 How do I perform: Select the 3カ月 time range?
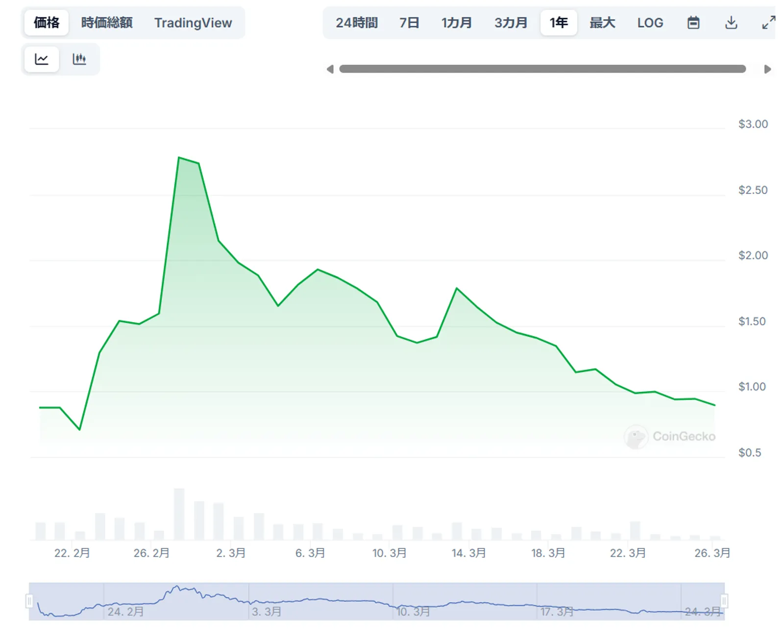click(511, 23)
